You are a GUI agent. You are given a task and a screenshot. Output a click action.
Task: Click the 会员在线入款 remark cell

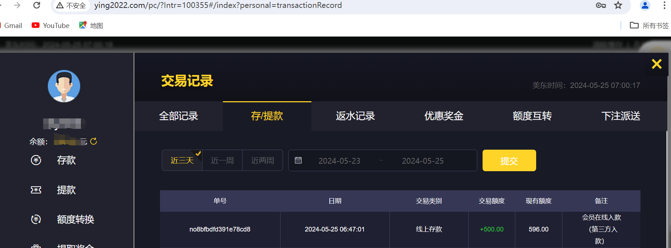601,229
